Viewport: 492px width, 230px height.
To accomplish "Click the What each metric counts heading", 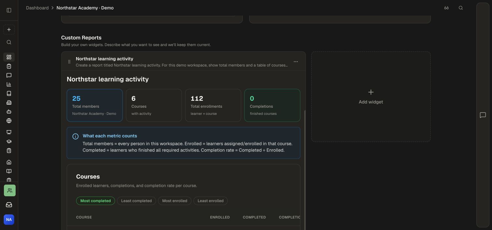I will coord(110,136).
